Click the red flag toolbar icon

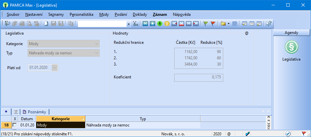click(213, 24)
